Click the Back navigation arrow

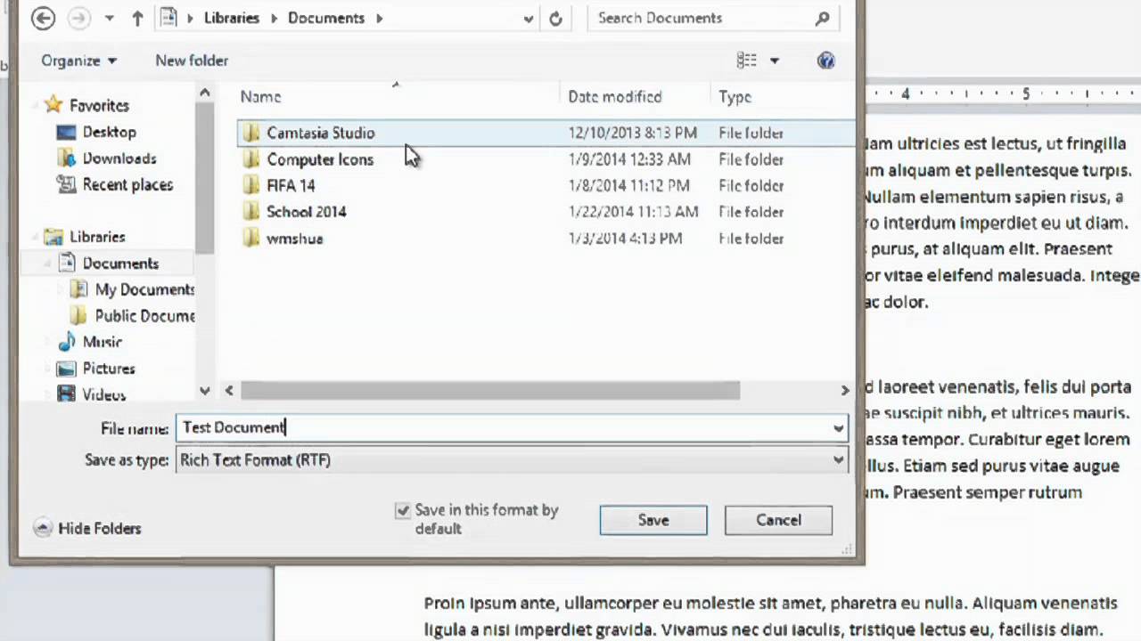pyautogui.click(x=43, y=18)
